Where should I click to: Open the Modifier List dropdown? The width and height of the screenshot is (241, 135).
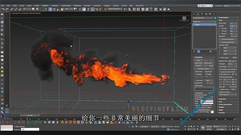point(204,21)
